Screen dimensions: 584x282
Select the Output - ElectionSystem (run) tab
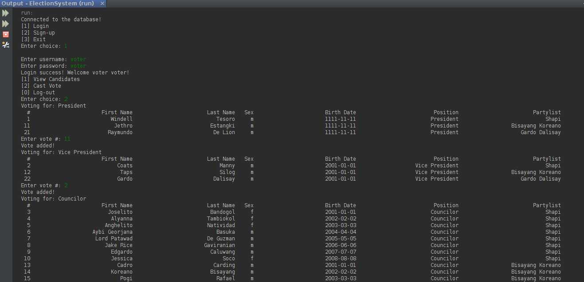[48, 4]
